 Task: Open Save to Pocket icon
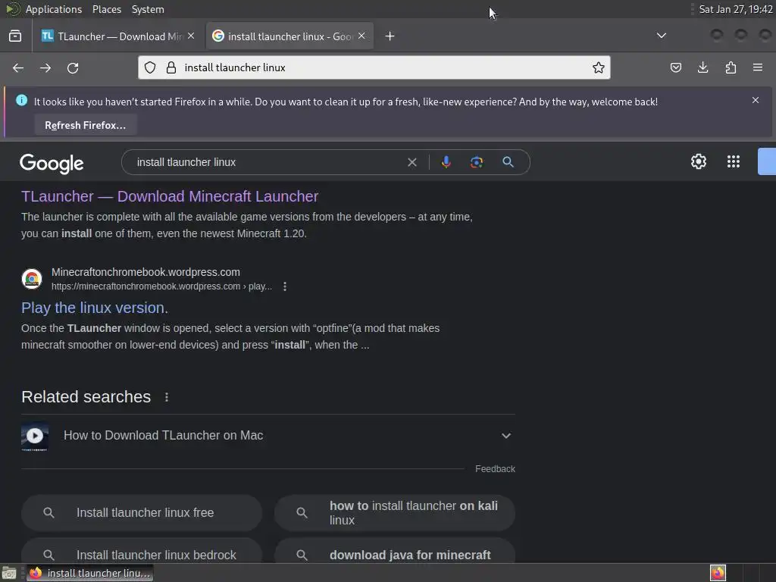pos(675,67)
